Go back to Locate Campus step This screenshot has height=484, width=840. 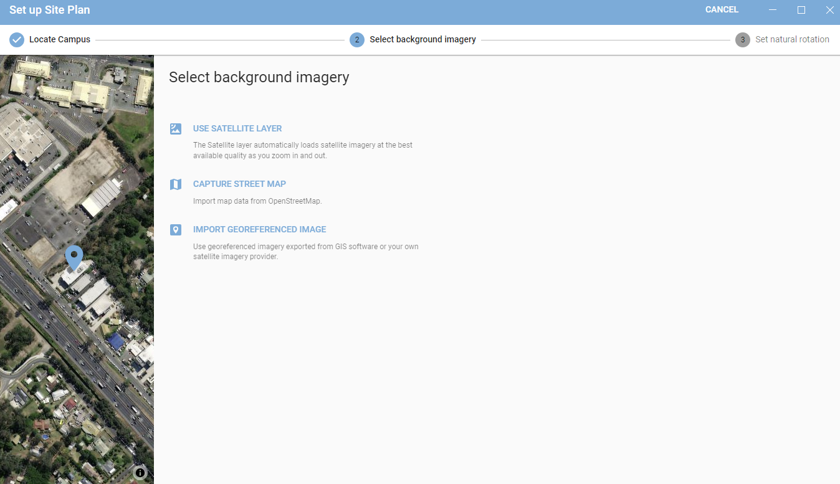[x=60, y=39]
